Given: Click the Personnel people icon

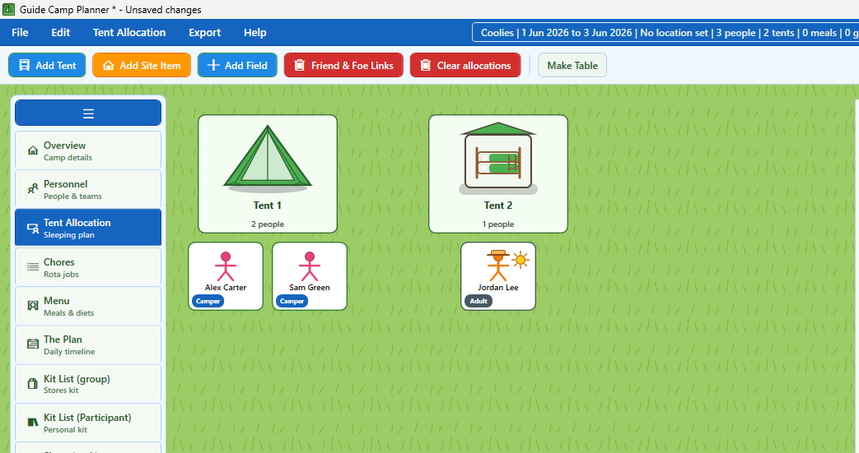Looking at the screenshot, I should [33, 189].
